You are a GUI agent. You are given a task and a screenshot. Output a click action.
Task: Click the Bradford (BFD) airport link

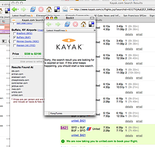tap(24, 33)
